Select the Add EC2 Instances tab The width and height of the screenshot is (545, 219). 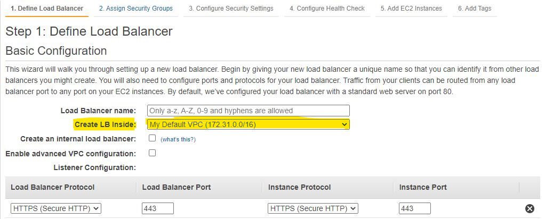(x=411, y=9)
